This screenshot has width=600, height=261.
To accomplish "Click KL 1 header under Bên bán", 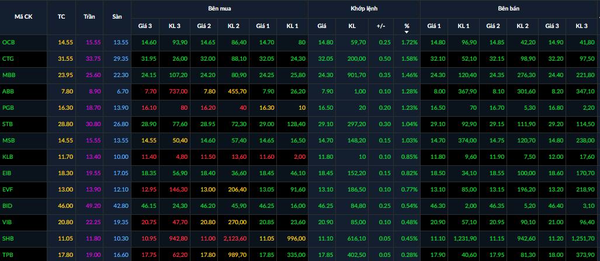I will pyautogui.click(x=463, y=26).
